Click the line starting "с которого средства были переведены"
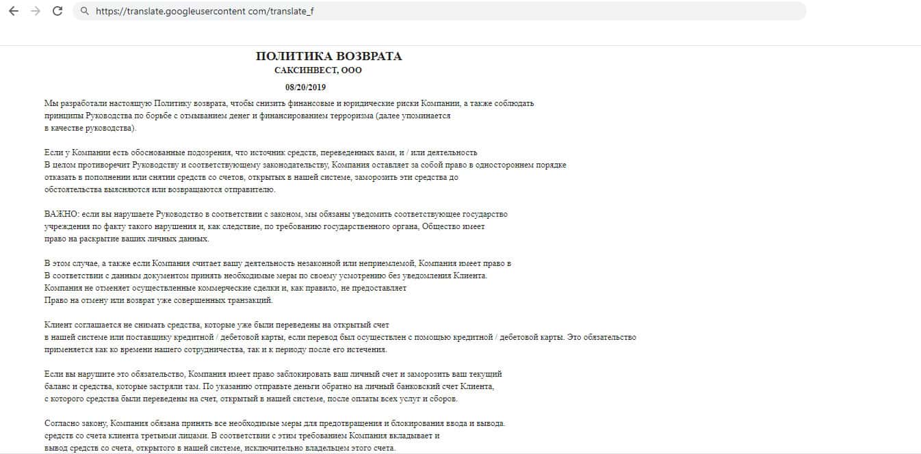Screen dimensions: 921x454 click(251, 399)
